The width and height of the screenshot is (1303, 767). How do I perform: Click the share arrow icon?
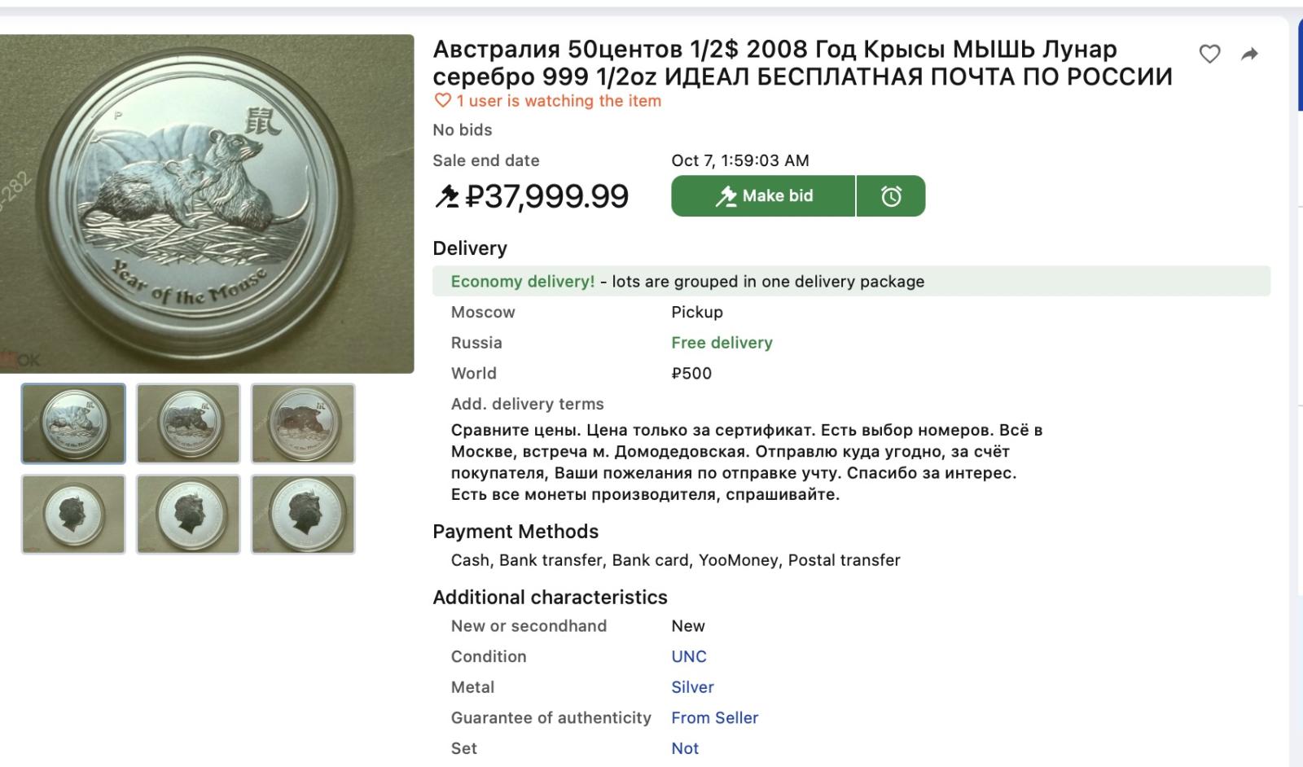(1249, 55)
